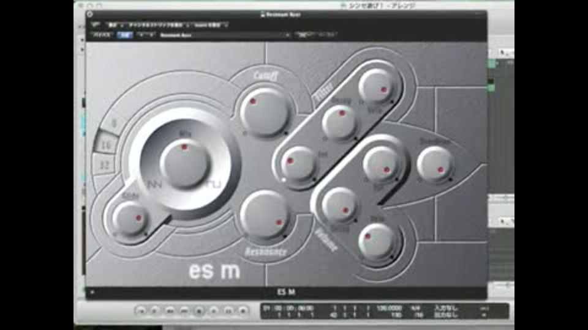Image resolution: width=588 pixels, height=330 pixels.
Task: Click the 120.0000 tempo value
Action: [390, 308]
